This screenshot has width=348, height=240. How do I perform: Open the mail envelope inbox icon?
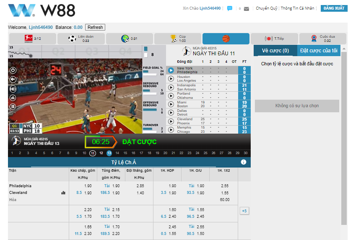pyautogui.click(x=247, y=8)
